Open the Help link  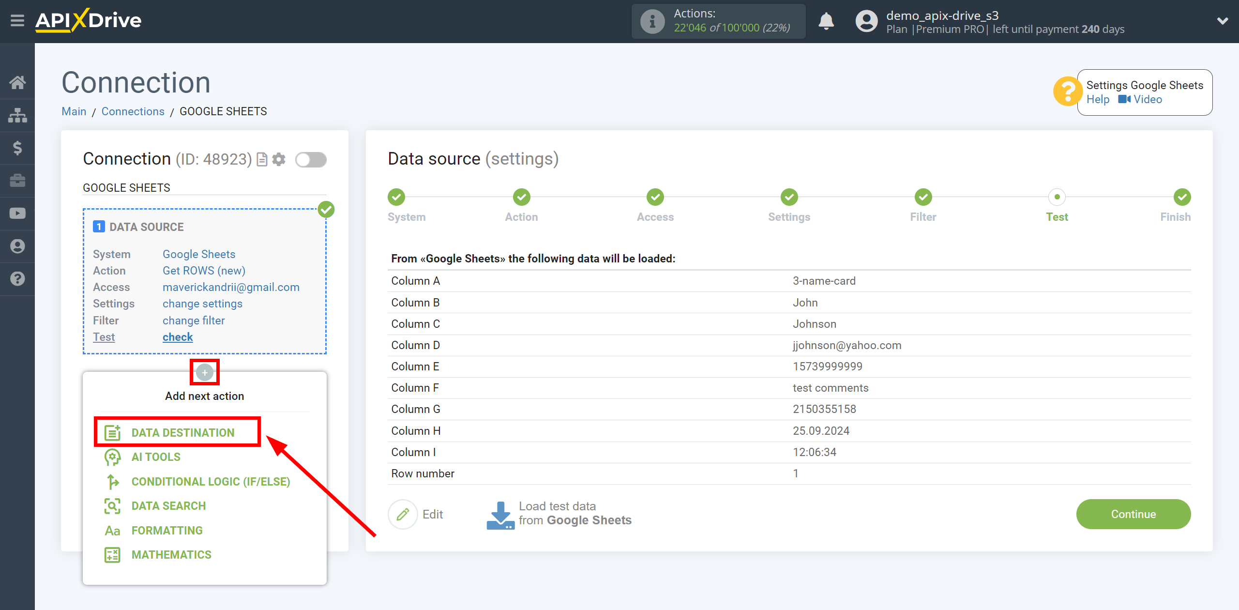coord(1098,99)
